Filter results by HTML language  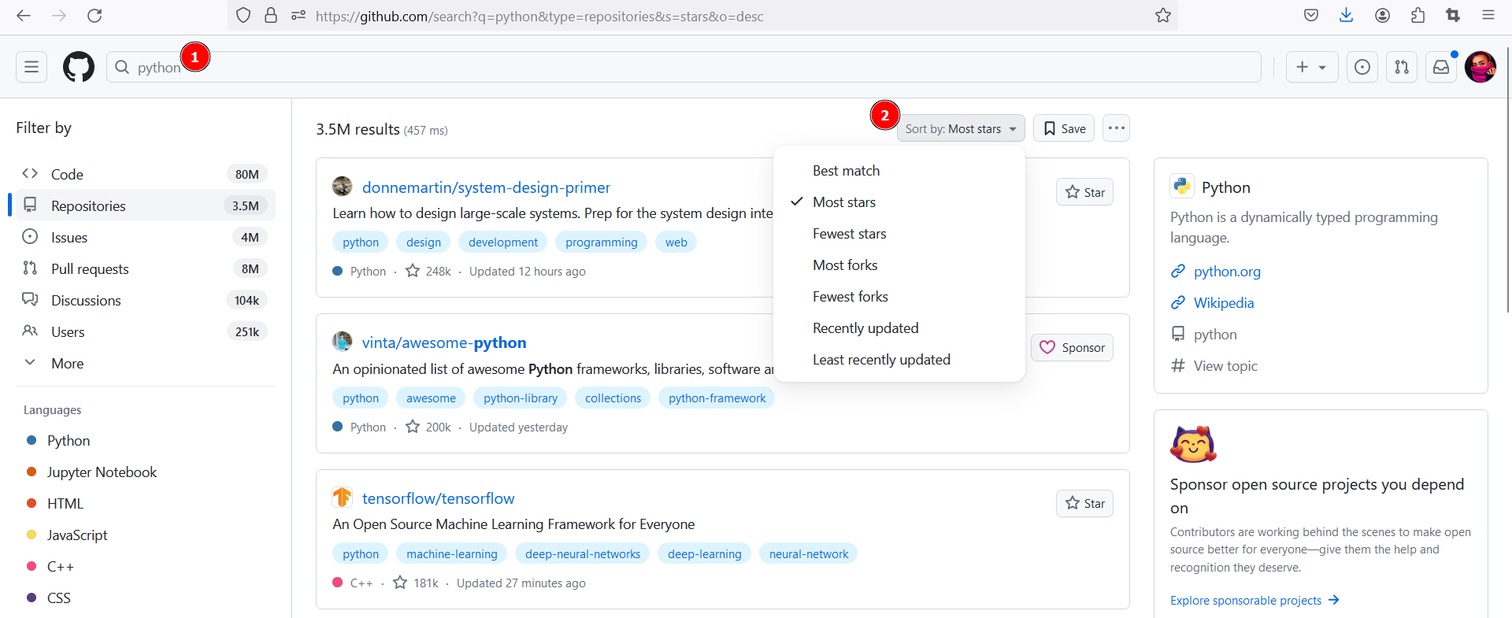point(65,504)
